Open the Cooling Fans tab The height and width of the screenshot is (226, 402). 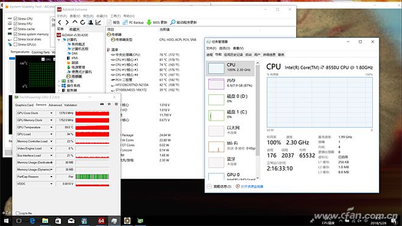tap(41, 52)
